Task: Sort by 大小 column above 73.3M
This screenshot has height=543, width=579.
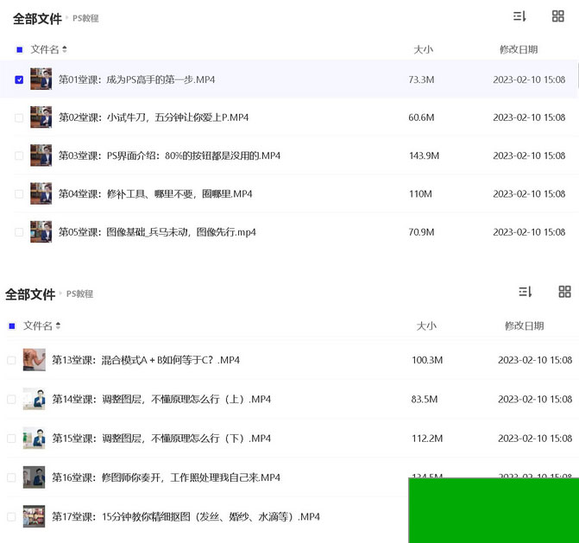Action: [x=423, y=49]
